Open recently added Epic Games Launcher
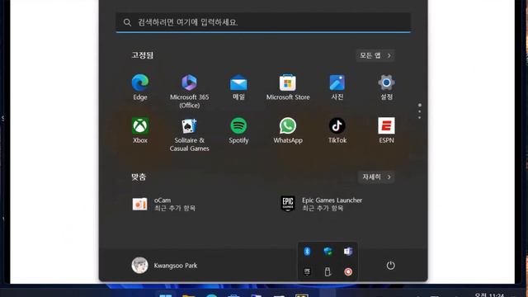The height and width of the screenshot is (297, 528). click(x=322, y=204)
